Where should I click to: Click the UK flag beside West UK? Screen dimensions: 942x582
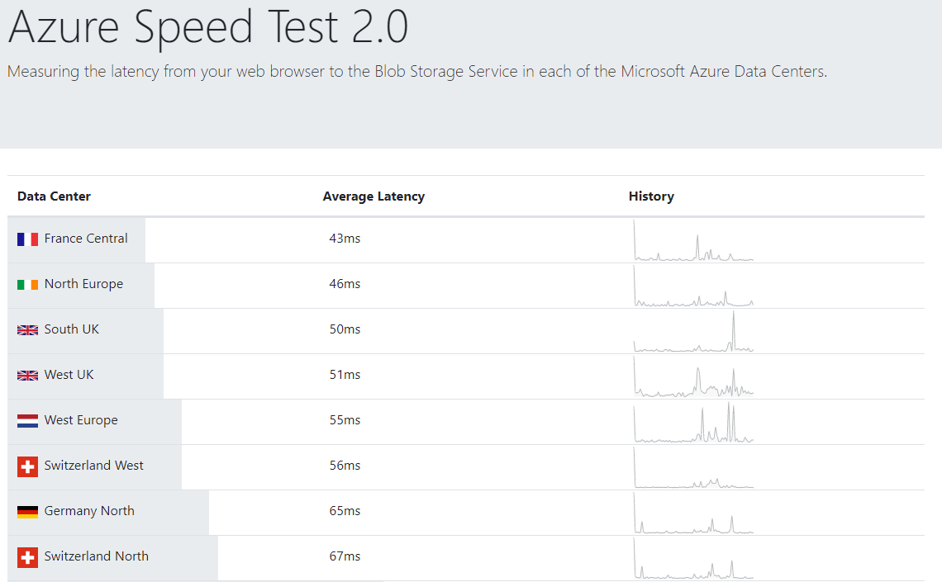point(26,374)
